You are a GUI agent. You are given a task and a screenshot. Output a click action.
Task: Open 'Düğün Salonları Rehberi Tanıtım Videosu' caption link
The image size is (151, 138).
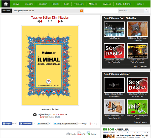(114, 95)
